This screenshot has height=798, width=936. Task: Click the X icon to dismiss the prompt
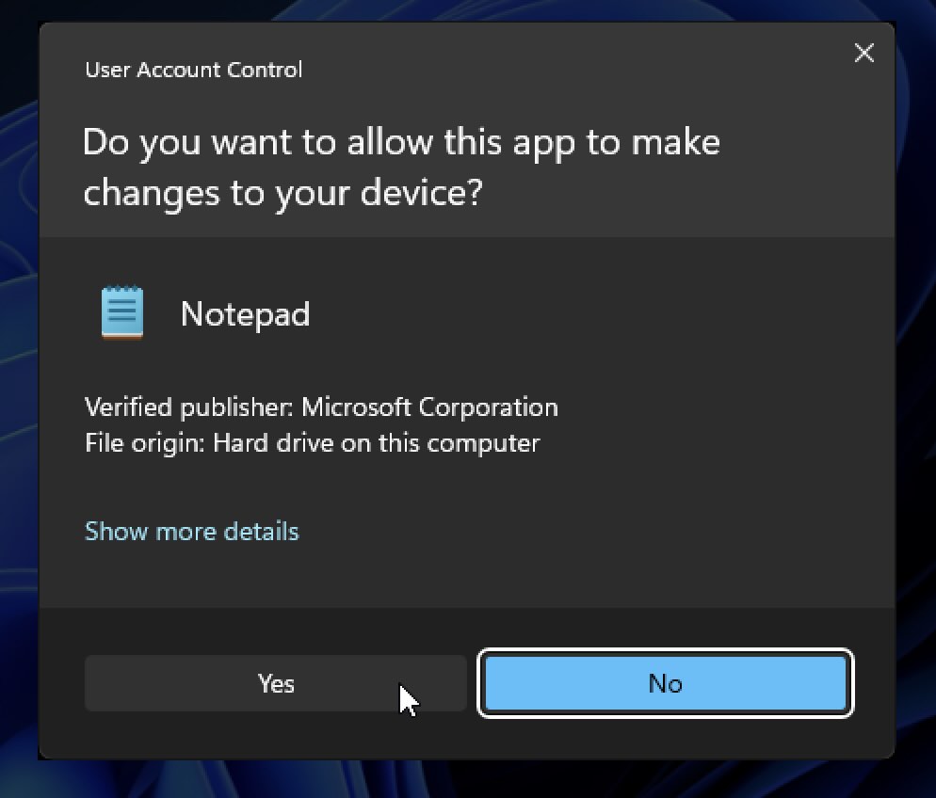(x=863, y=53)
